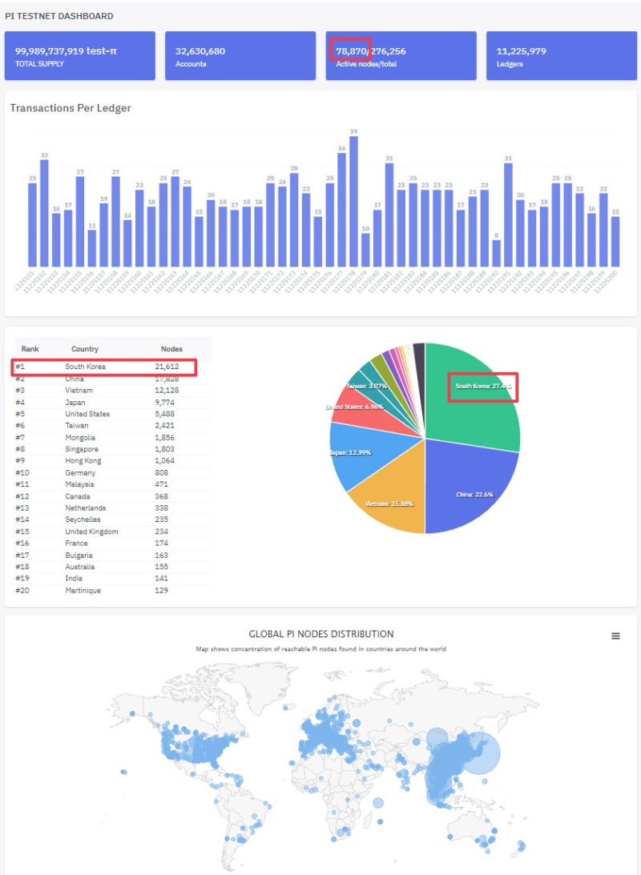Select the Taiwan row with 2,421 nodes
641x875 pixels.
point(111,426)
